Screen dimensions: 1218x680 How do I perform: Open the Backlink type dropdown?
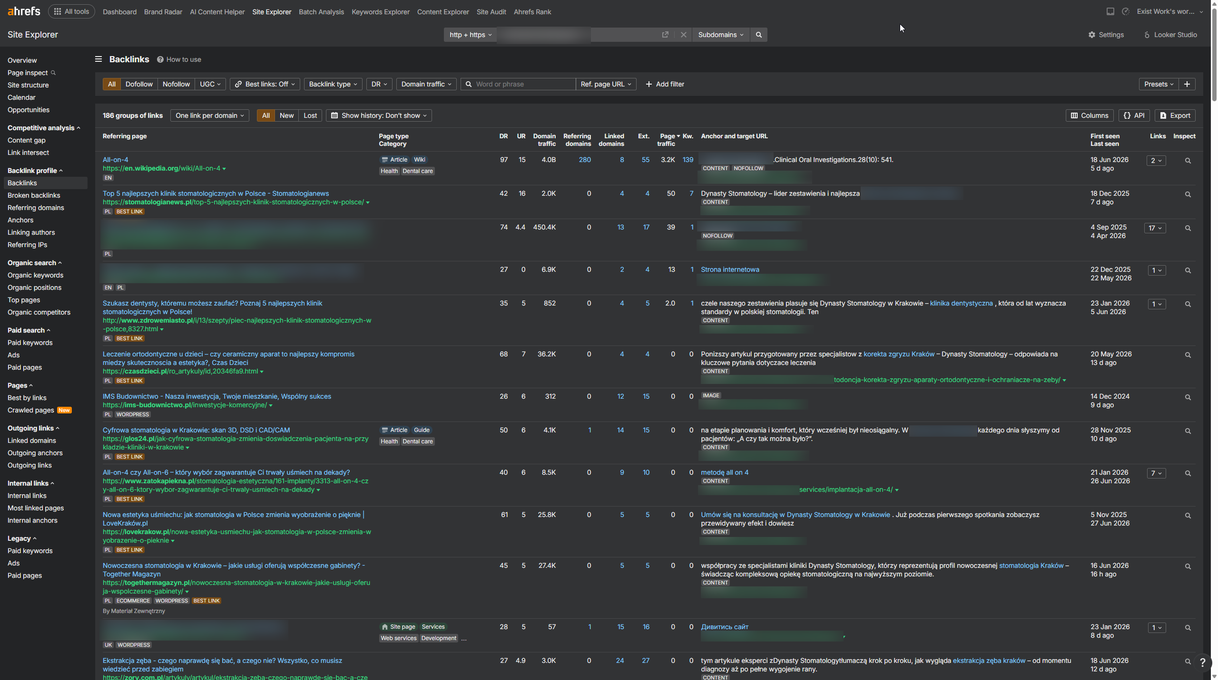click(x=333, y=84)
